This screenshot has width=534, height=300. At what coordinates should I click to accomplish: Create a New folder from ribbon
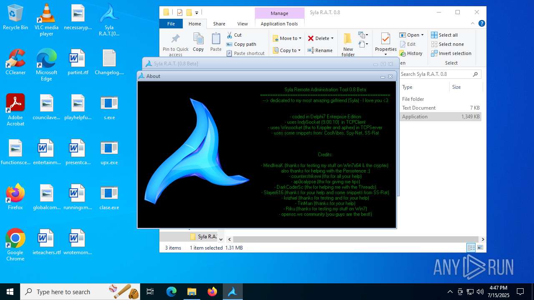click(x=348, y=45)
